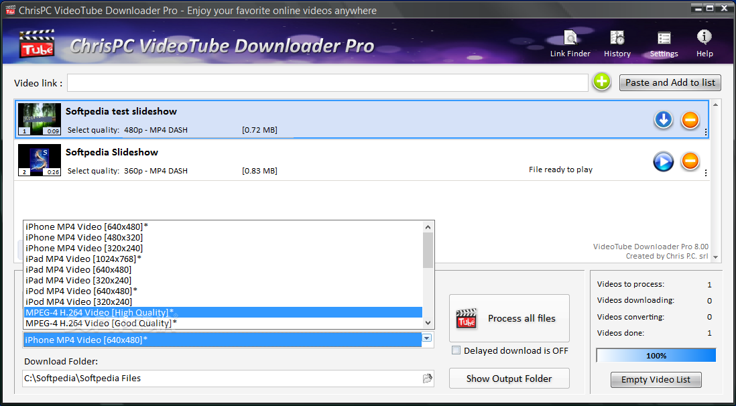Viewport: 736px width, 406px height.
Task: Click the green plus add-link icon
Action: coord(601,82)
